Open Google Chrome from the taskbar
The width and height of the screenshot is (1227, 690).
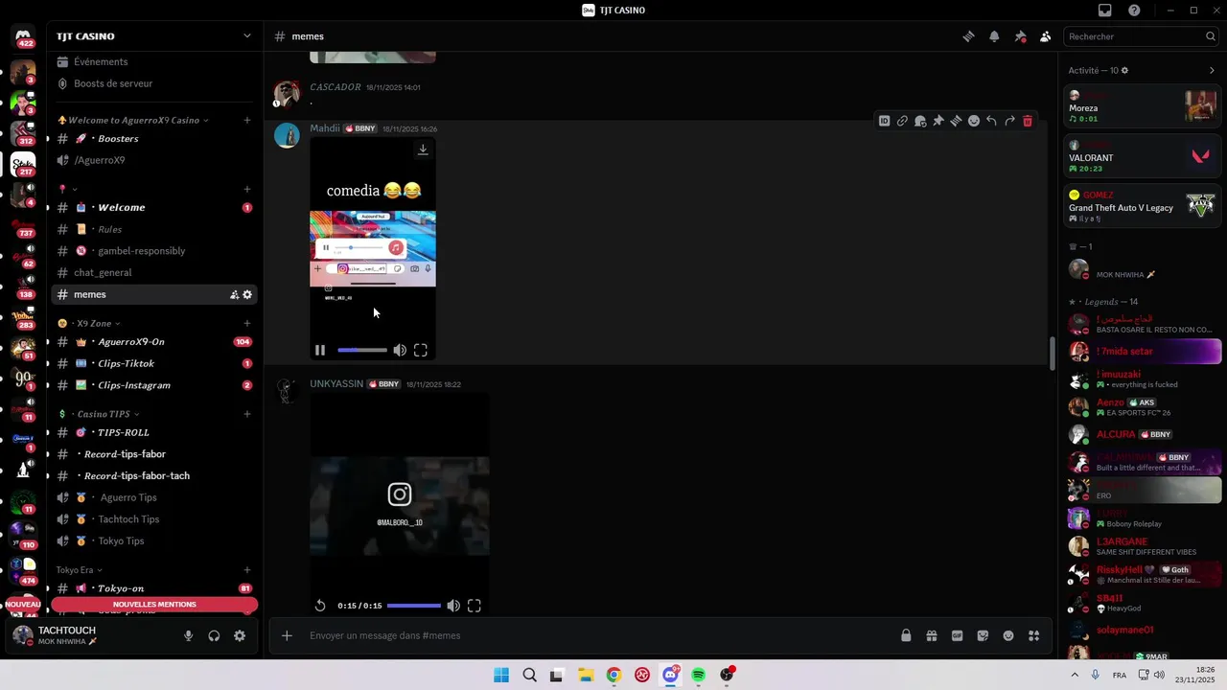click(x=613, y=675)
